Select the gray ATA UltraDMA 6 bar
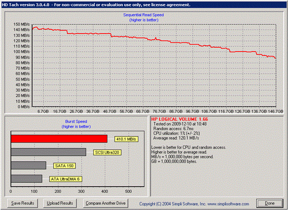The image size is (289, 211). click(27, 179)
